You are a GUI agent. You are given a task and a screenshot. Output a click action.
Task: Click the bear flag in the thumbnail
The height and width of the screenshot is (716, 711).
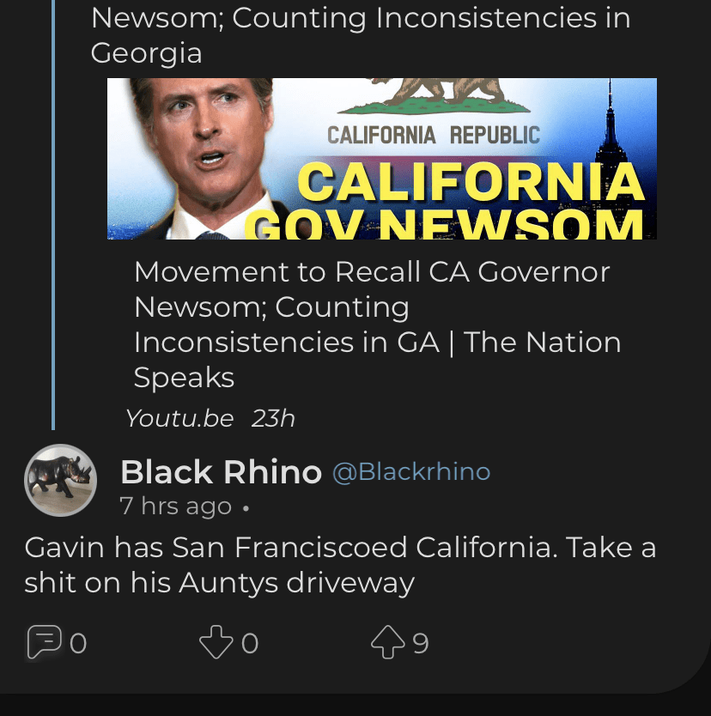click(x=434, y=94)
